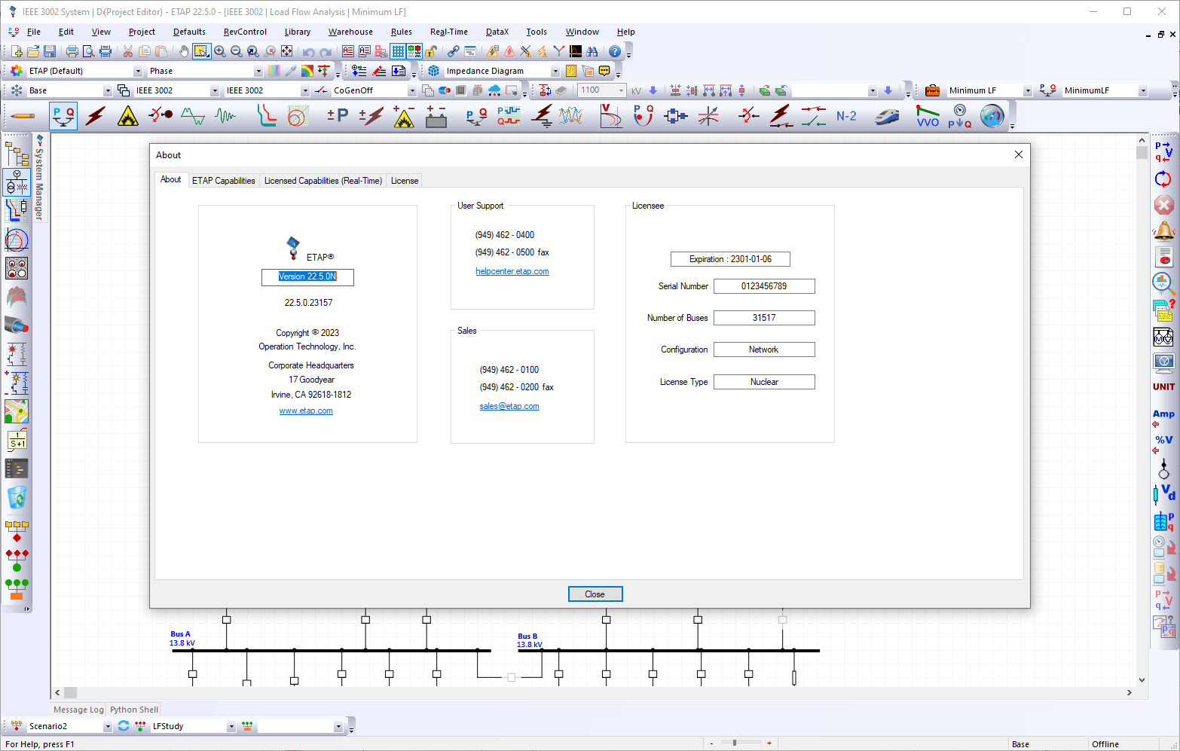This screenshot has height=751, width=1180.
Task: Click the Help question mark icon
Action: click(615, 51)
